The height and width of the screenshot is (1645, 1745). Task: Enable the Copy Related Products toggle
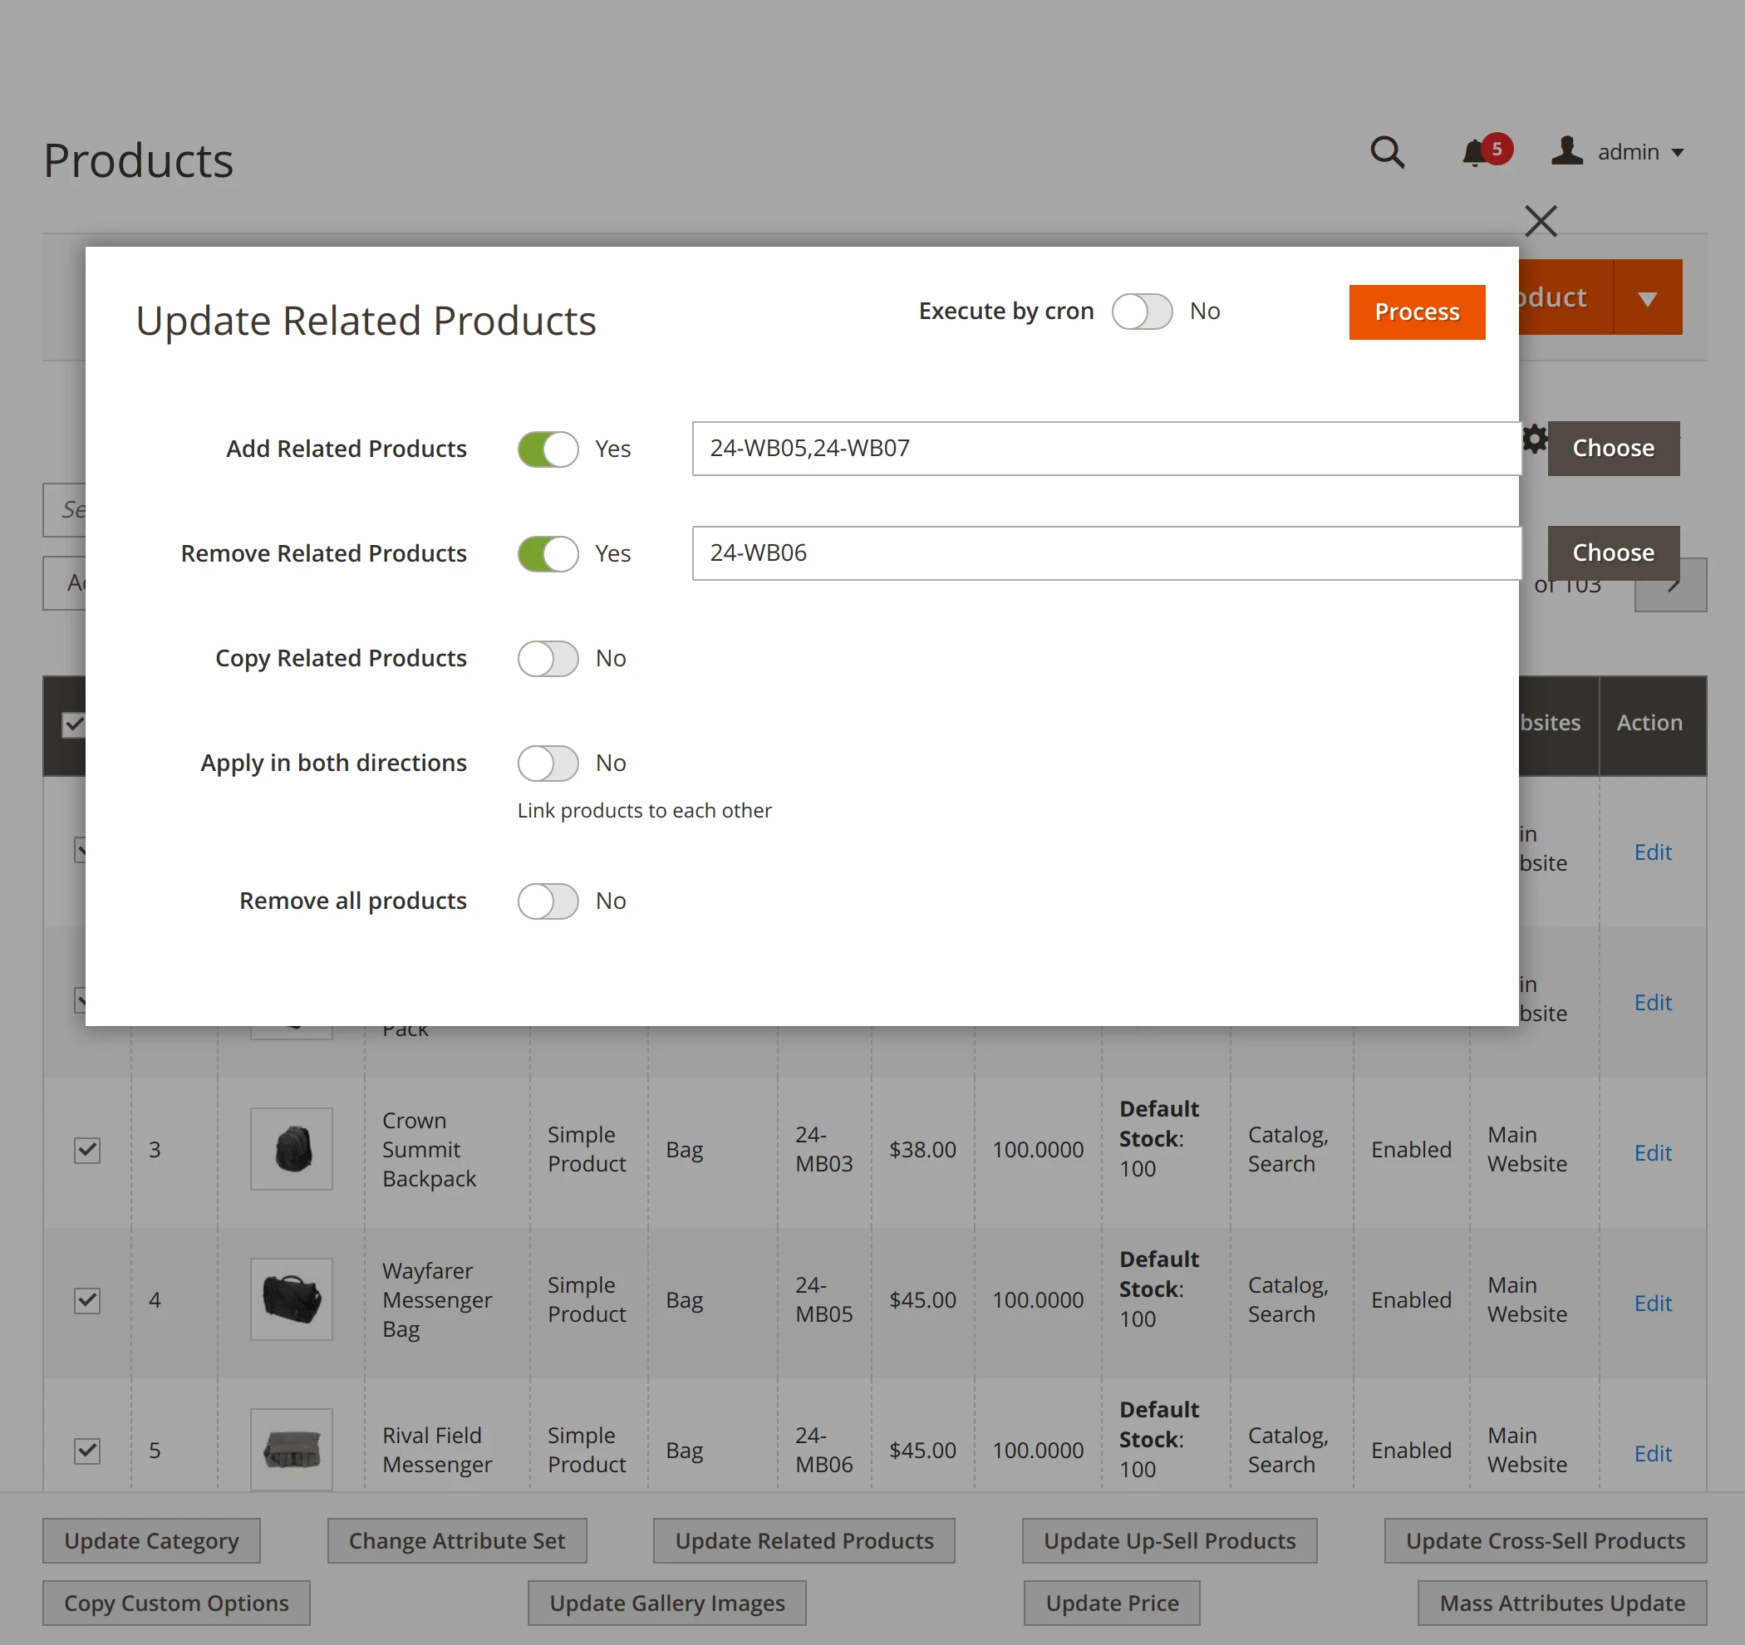pyautogui.click(x=548, y=658)
